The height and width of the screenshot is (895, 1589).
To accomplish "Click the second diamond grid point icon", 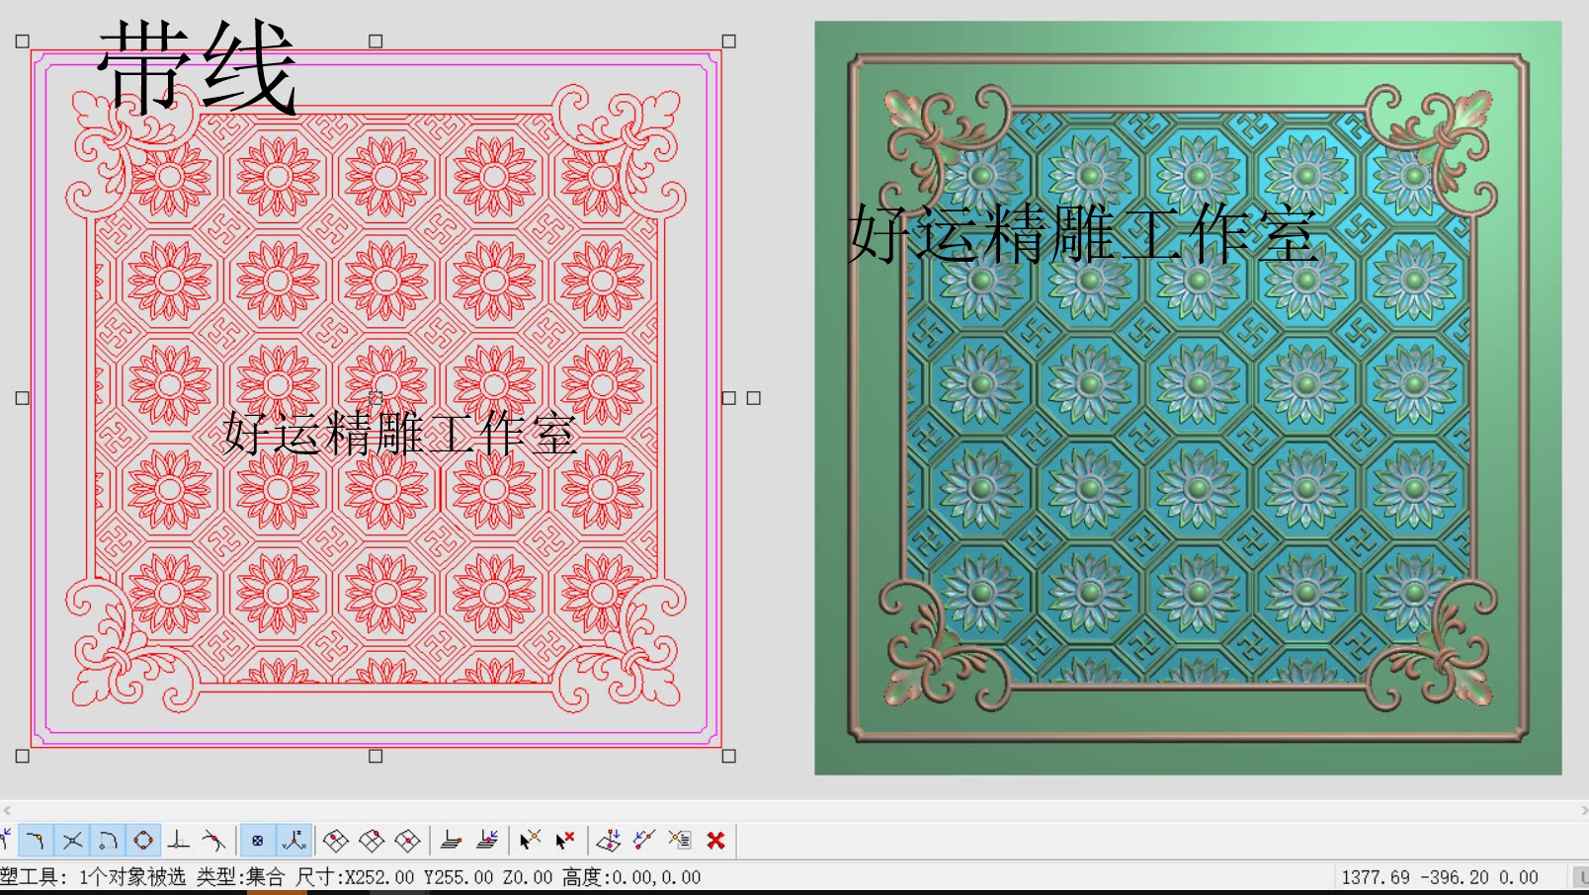I will (x=372, y=841).
